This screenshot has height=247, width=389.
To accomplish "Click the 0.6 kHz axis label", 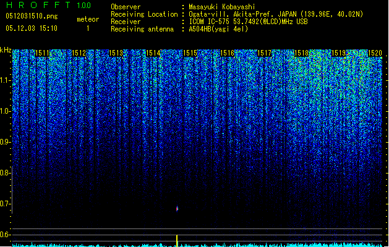I will 5,235.
